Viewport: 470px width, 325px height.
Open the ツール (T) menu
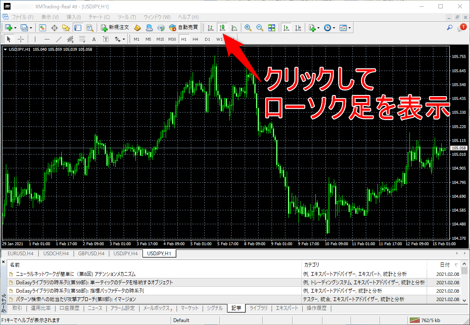(x=127, y=17)
